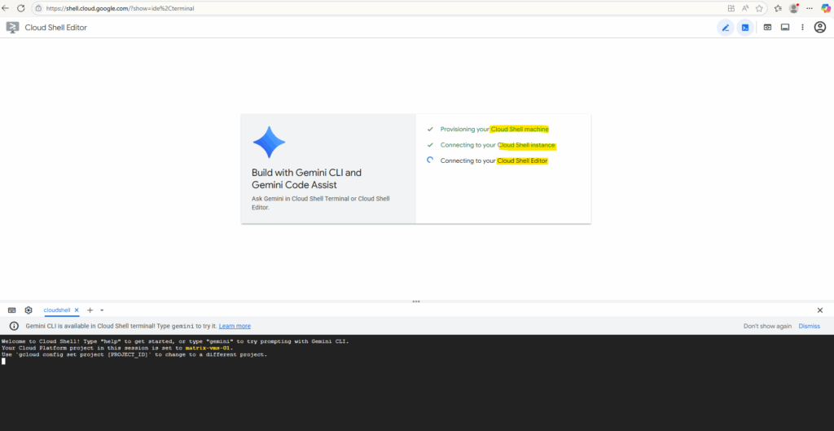The width and height of the screenshot is (834, 431).
Task: Click the browser Back arrow
Action: tap(6, 8)
